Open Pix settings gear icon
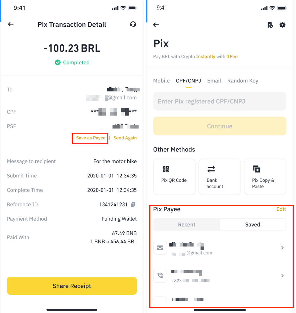The width and height of the screenshot is (296, 313). click(282, 25)
